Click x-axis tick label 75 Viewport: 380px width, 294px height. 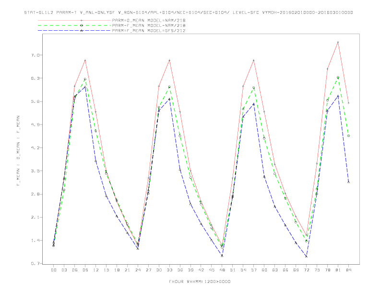[317, 270]
